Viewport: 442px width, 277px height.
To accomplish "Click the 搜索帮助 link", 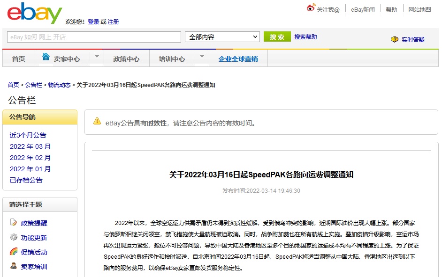I will coord(305,37).
